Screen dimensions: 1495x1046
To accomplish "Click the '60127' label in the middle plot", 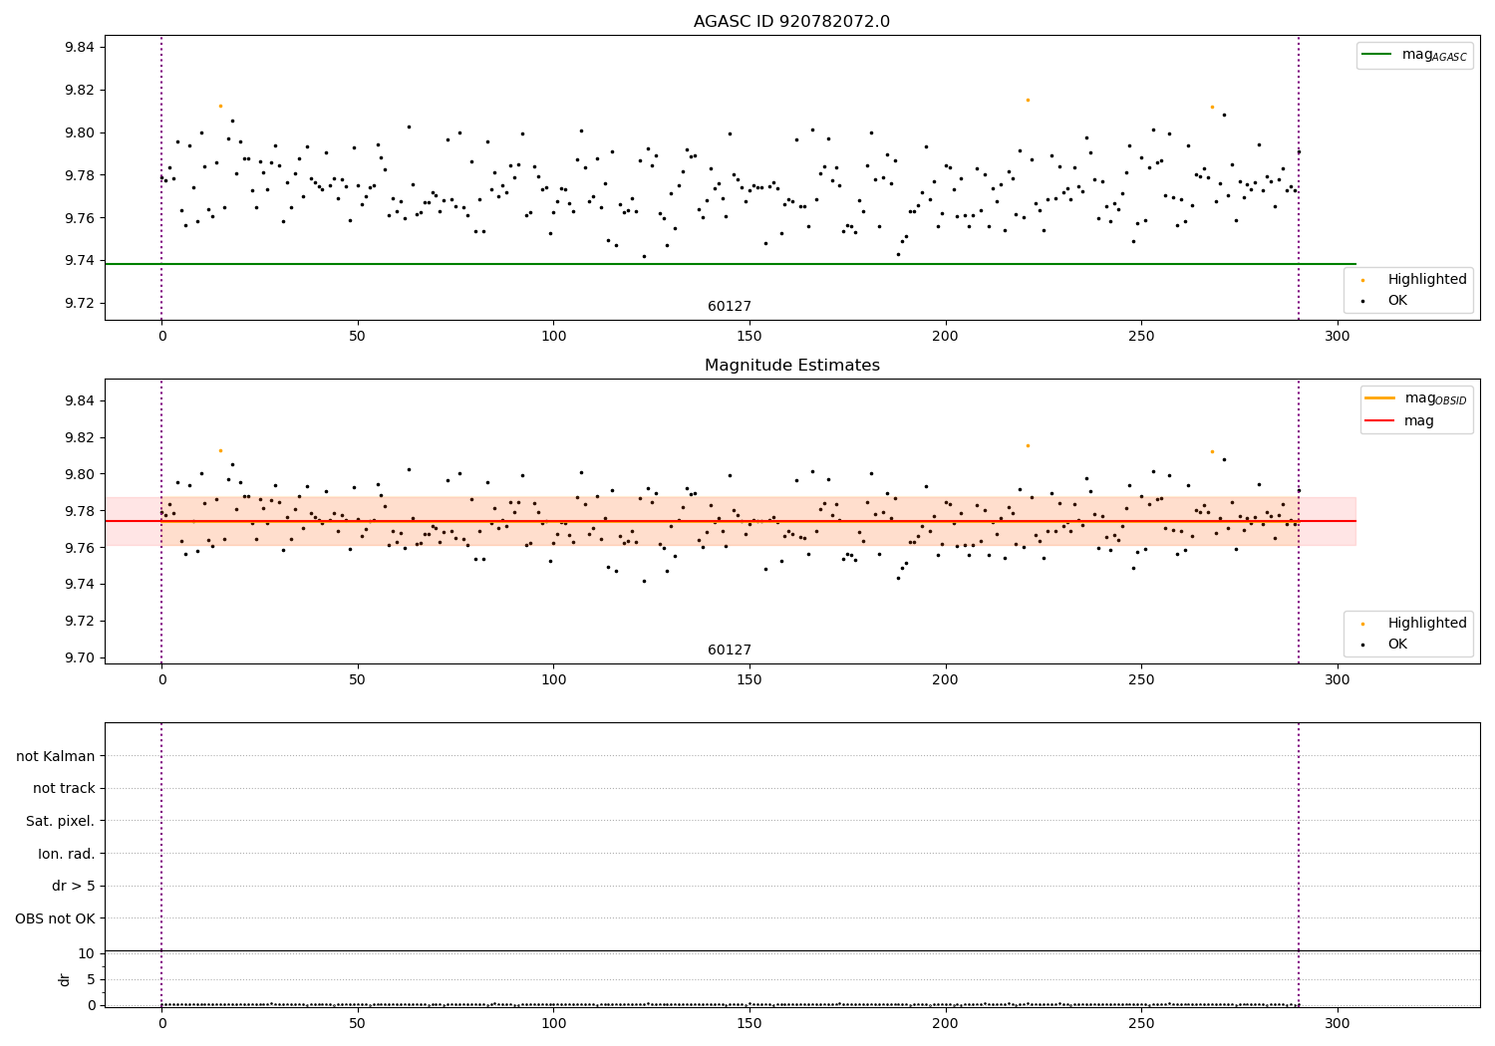I will click(730, 651).
